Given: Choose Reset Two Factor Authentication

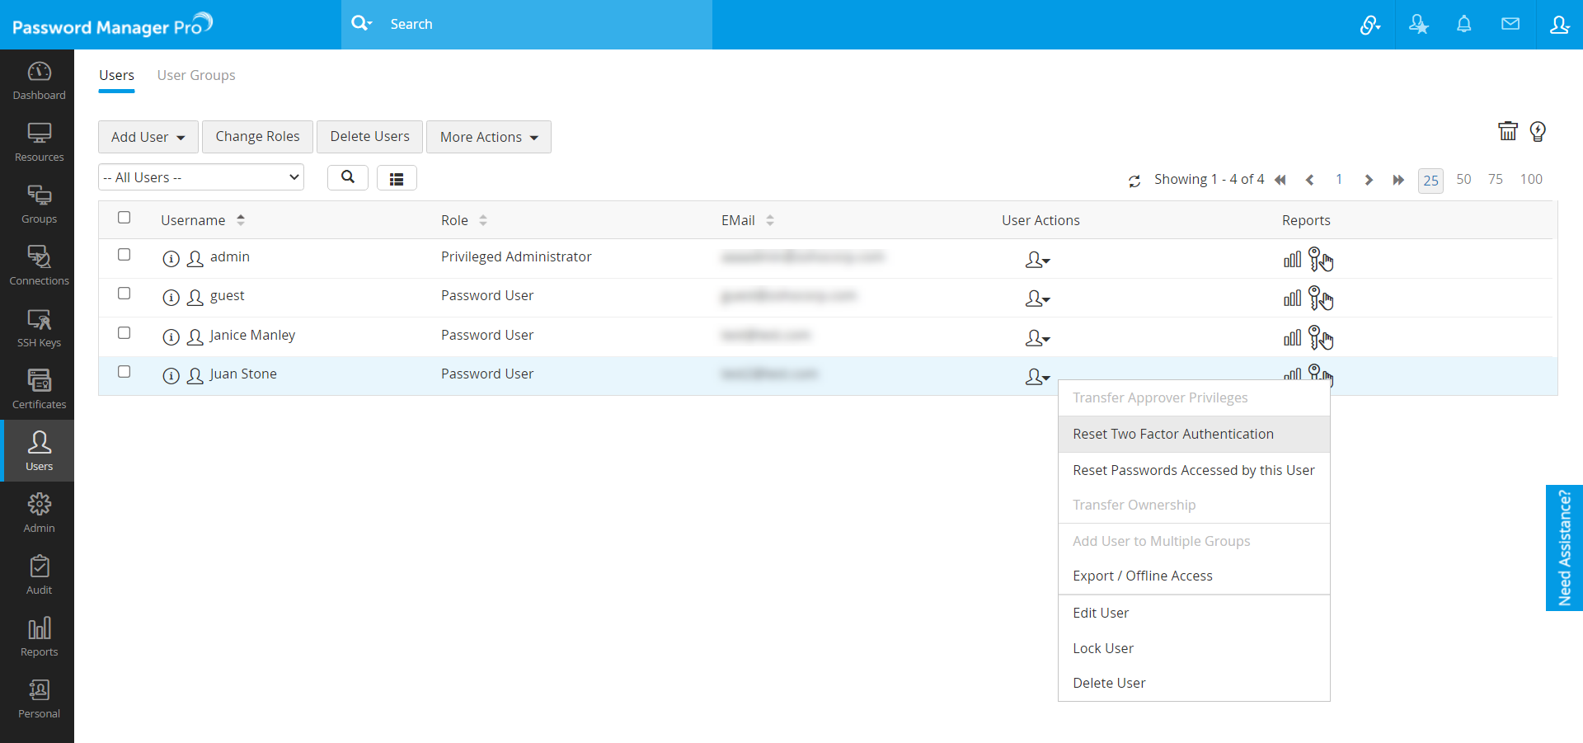Looking at the screenshot, I should (x=1194, y=434).
